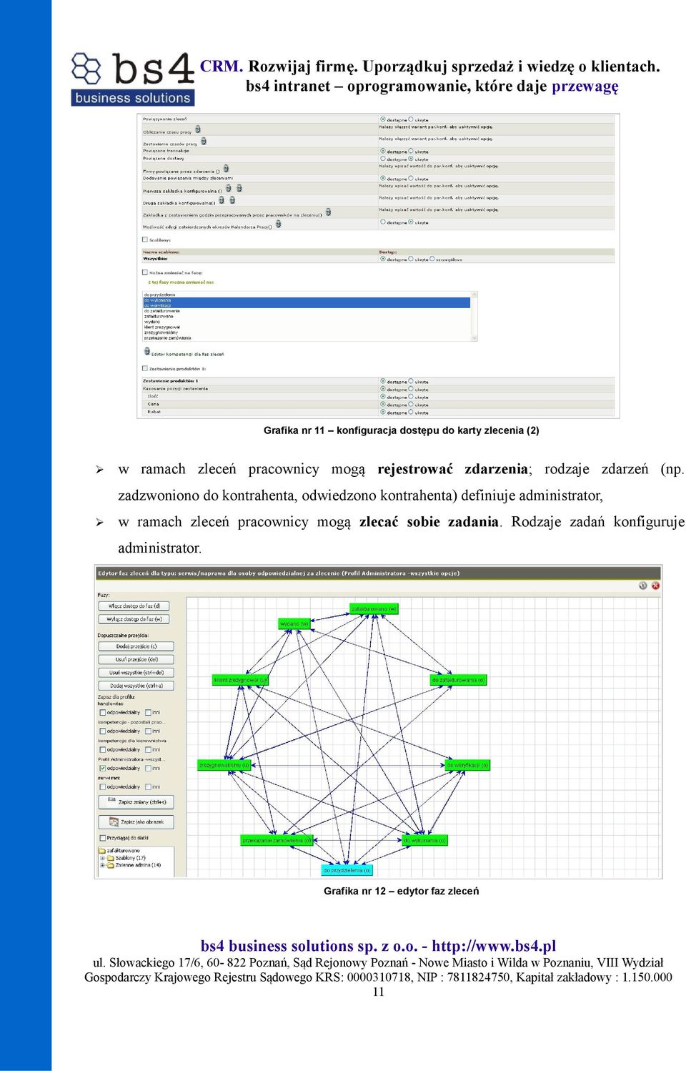
Task: Click the klient zrezygnował graph node
Action: pos(240,680)
